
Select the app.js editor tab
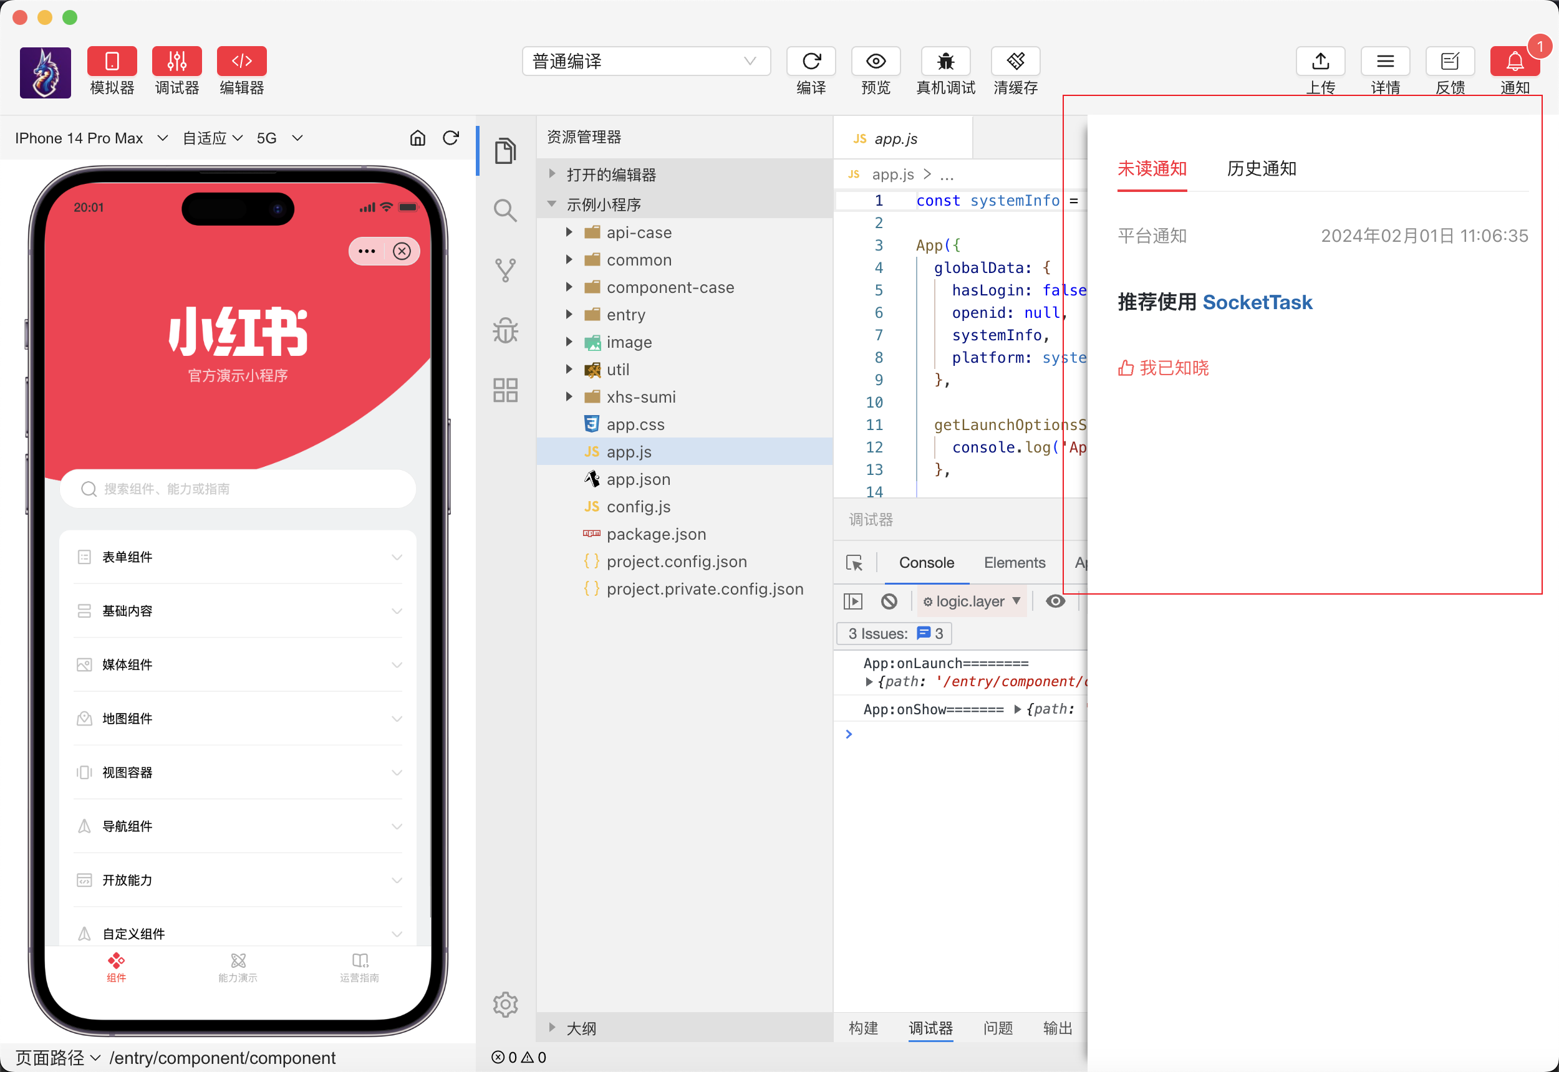point(902,138)
